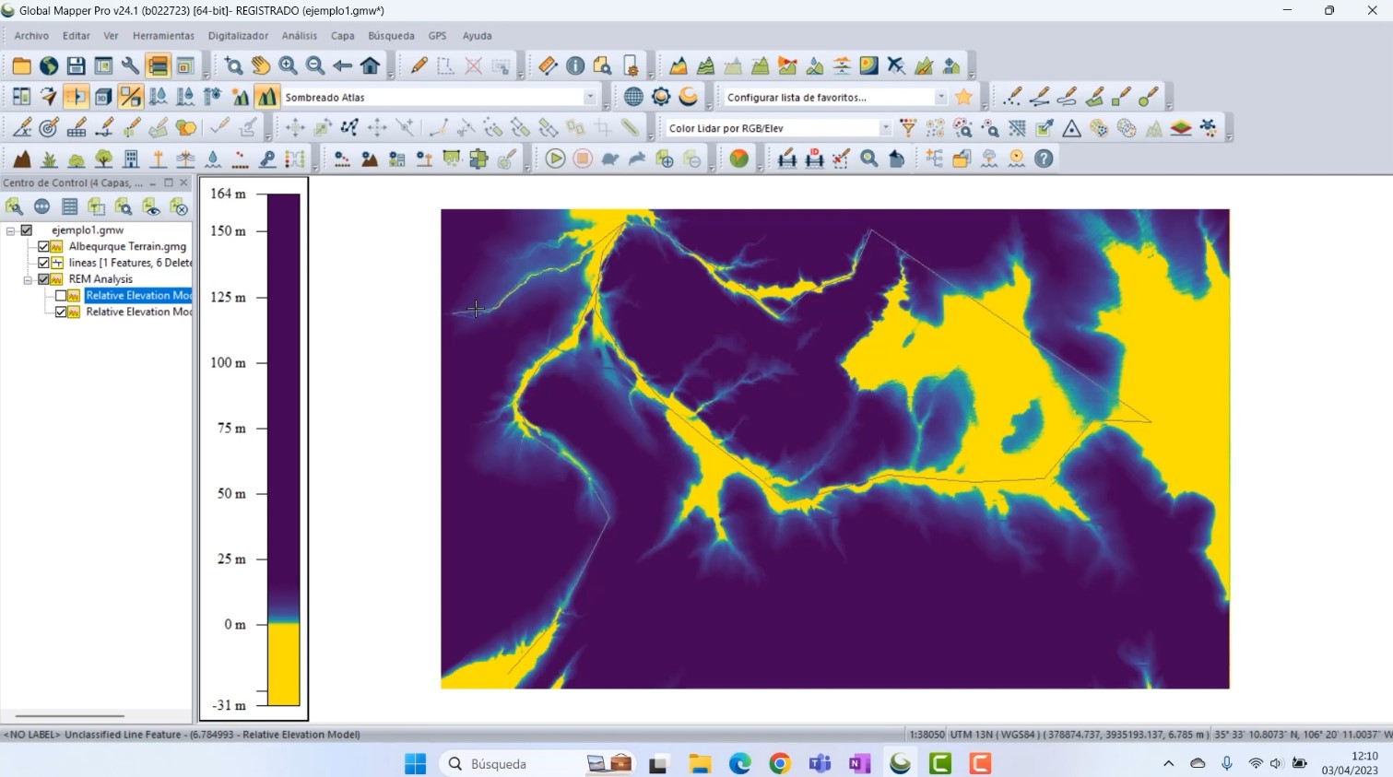Screen dimensions: 1393x777
Task: Click the Close All Layers icon in Centro de Control
Action: 181,206
